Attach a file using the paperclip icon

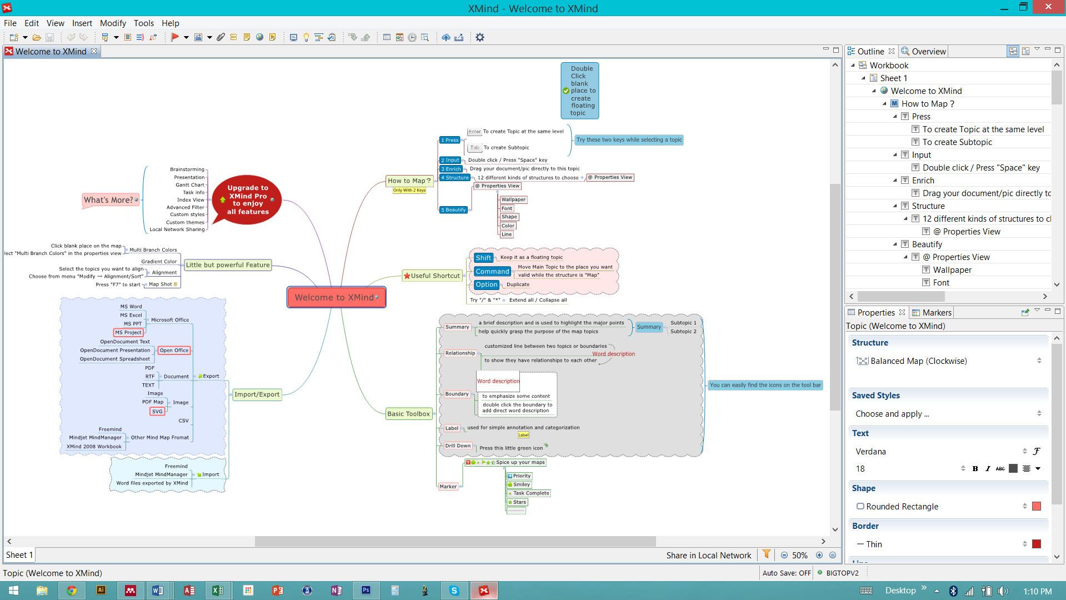(221, 37)
